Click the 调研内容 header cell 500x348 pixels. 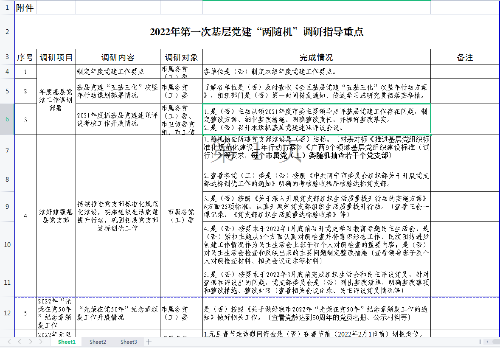point(118,57)
